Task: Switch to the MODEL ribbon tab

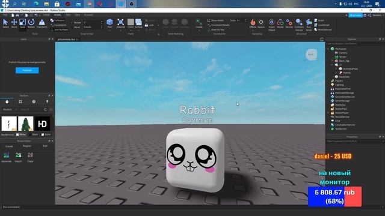Action: [x=58, y=15]
